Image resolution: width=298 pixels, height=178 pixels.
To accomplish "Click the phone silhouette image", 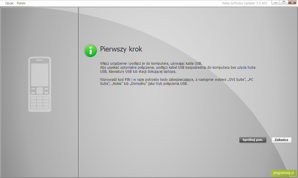I will 40,84.
